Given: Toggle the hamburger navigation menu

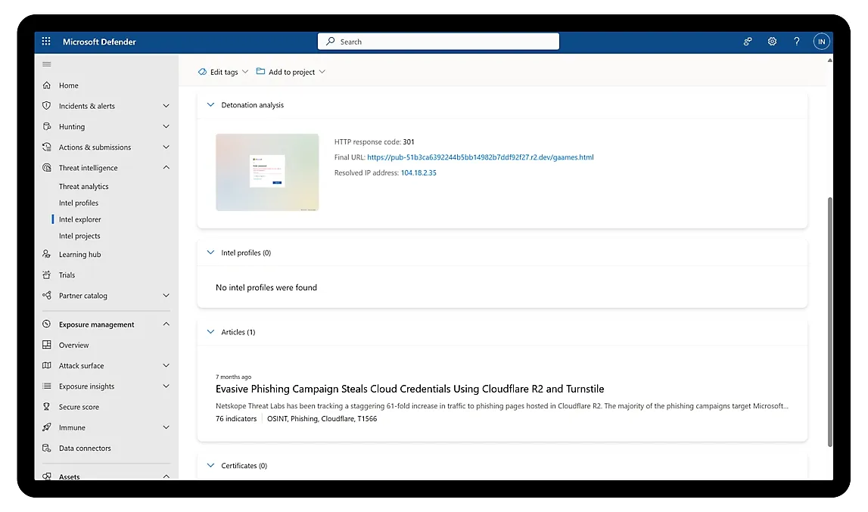Looking at the screenshot, I should 47,64.
